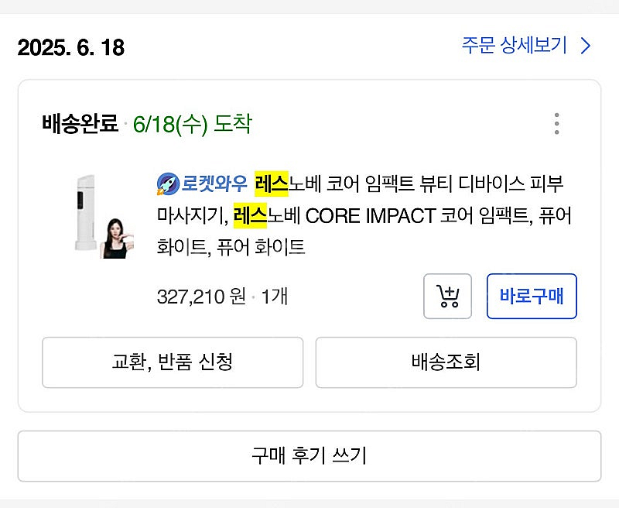Screen dimensions: 619x508
Task: Click the first yellow-highlighted 레스 keyword
Action: [x=271, y=184]
